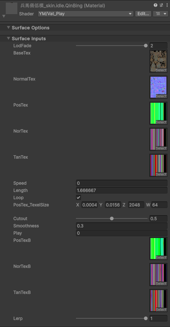Click the Length value field
The height and width of the screenshot is (327, 170).
click(122, 190)
